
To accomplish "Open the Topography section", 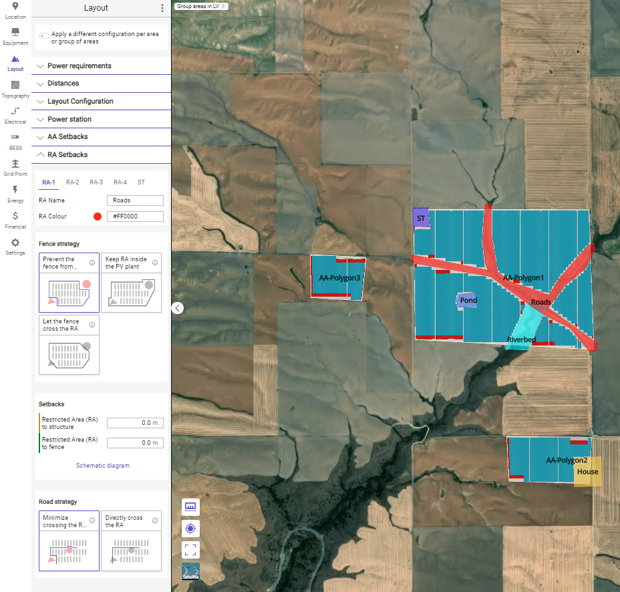I will point(15,90).
